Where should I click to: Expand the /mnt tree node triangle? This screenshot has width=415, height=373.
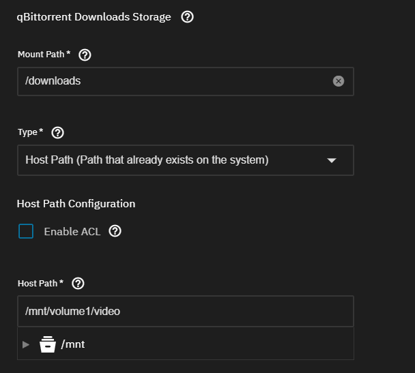point(26,344)
